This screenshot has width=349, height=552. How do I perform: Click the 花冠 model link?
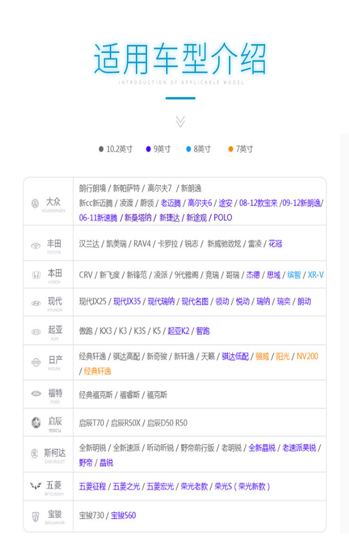pos(275,244)
